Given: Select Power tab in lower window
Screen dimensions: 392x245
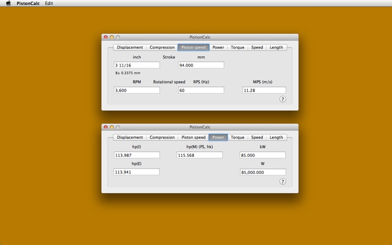Looking at the screenshot, I should point(218,137).
